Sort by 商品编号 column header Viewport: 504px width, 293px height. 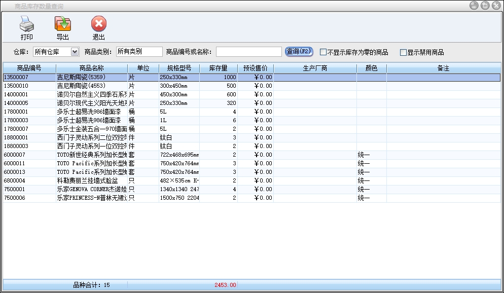tap(29, 68)
